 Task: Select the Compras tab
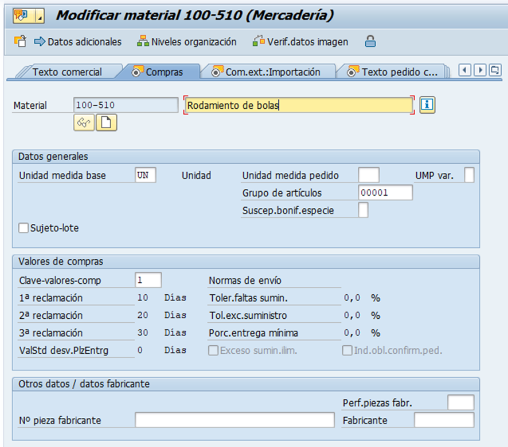[x=159, y=72]
